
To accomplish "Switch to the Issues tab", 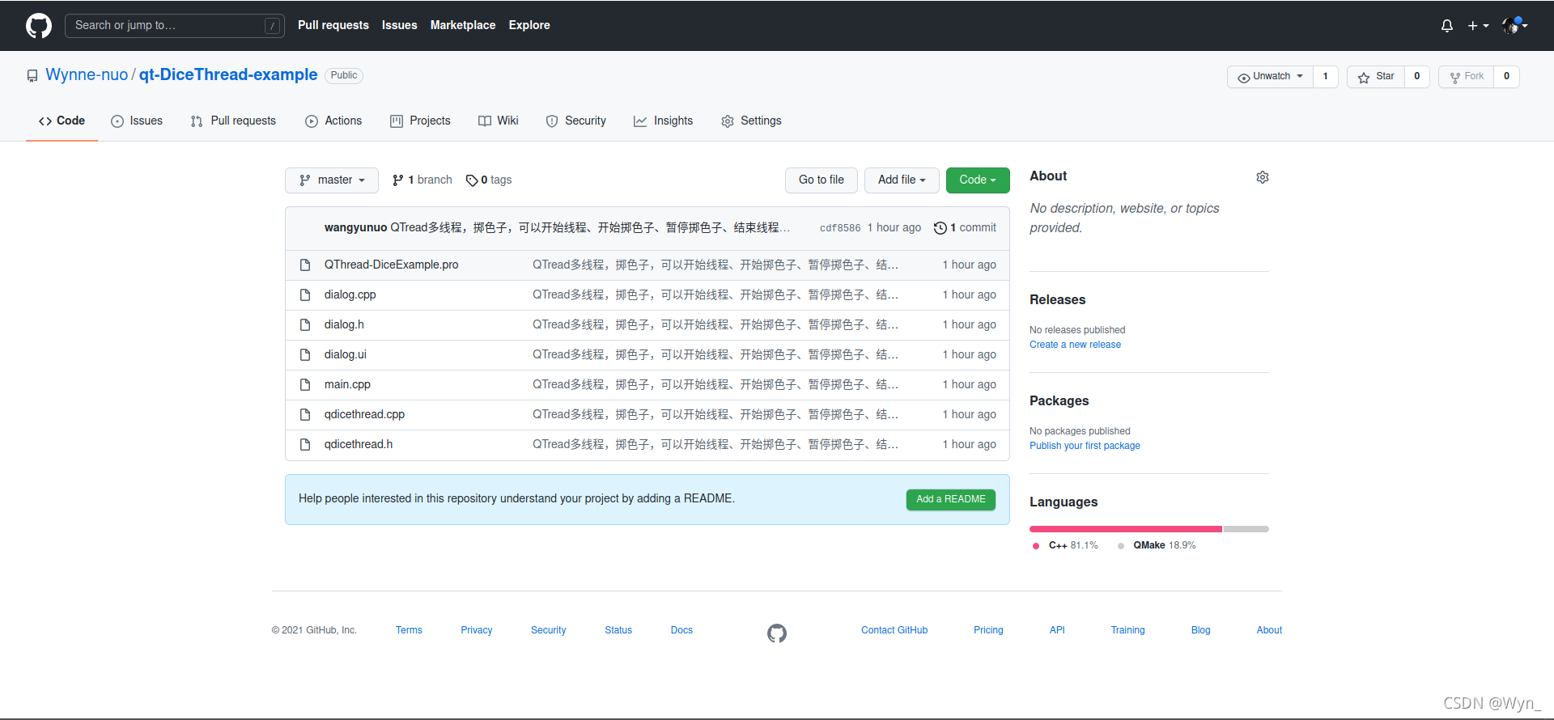I will pos(137,121).
